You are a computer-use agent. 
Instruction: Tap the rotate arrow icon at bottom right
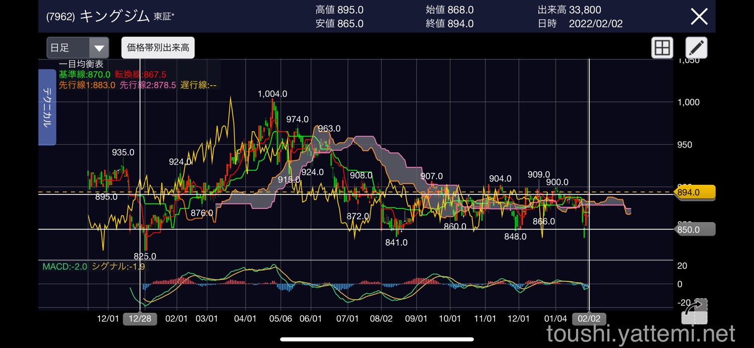click(x=694, y=311)
